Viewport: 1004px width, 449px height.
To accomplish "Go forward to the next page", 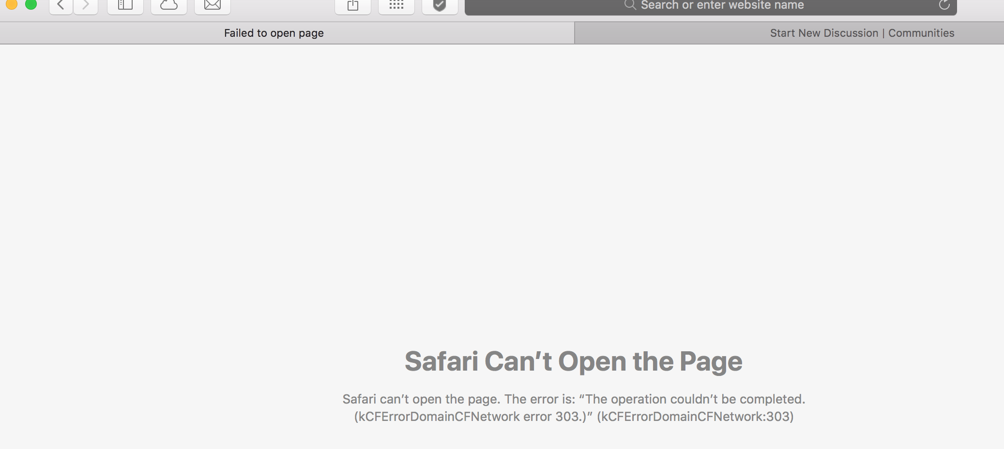I will pos(86,6).
